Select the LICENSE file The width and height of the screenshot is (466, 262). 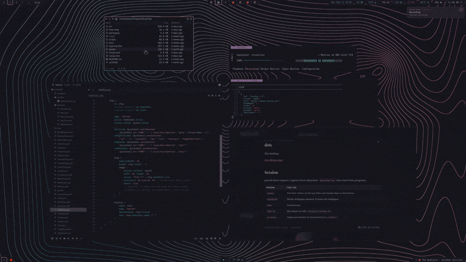point(149,62)
